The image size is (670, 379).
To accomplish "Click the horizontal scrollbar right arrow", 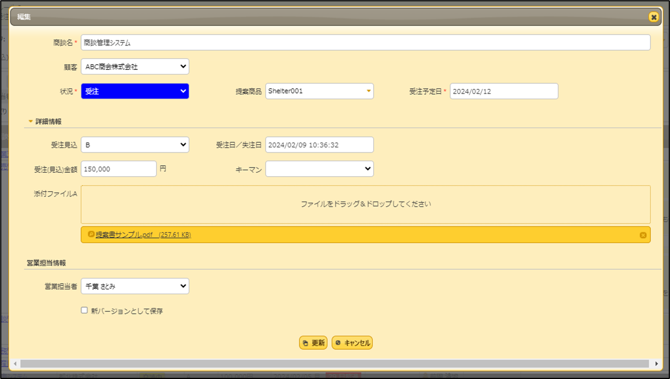I will click(x=657, y=363).
